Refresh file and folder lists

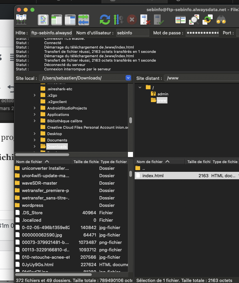(x=105, y=19)
